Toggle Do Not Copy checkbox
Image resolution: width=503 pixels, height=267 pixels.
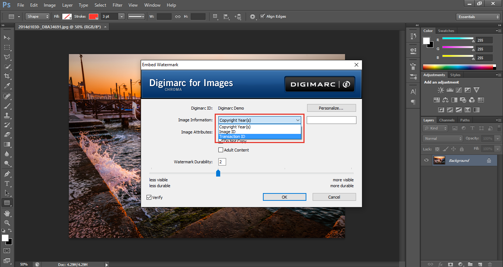pos(221,141)
